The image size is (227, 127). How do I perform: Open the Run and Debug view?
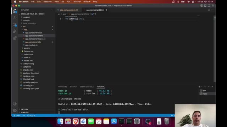(15, 31)
